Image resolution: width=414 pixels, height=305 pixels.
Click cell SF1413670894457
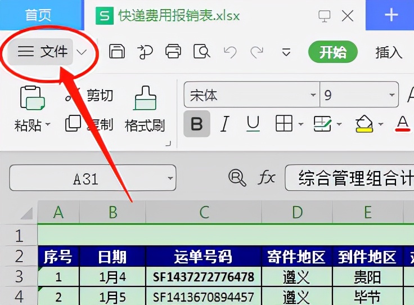click(204, 297)
